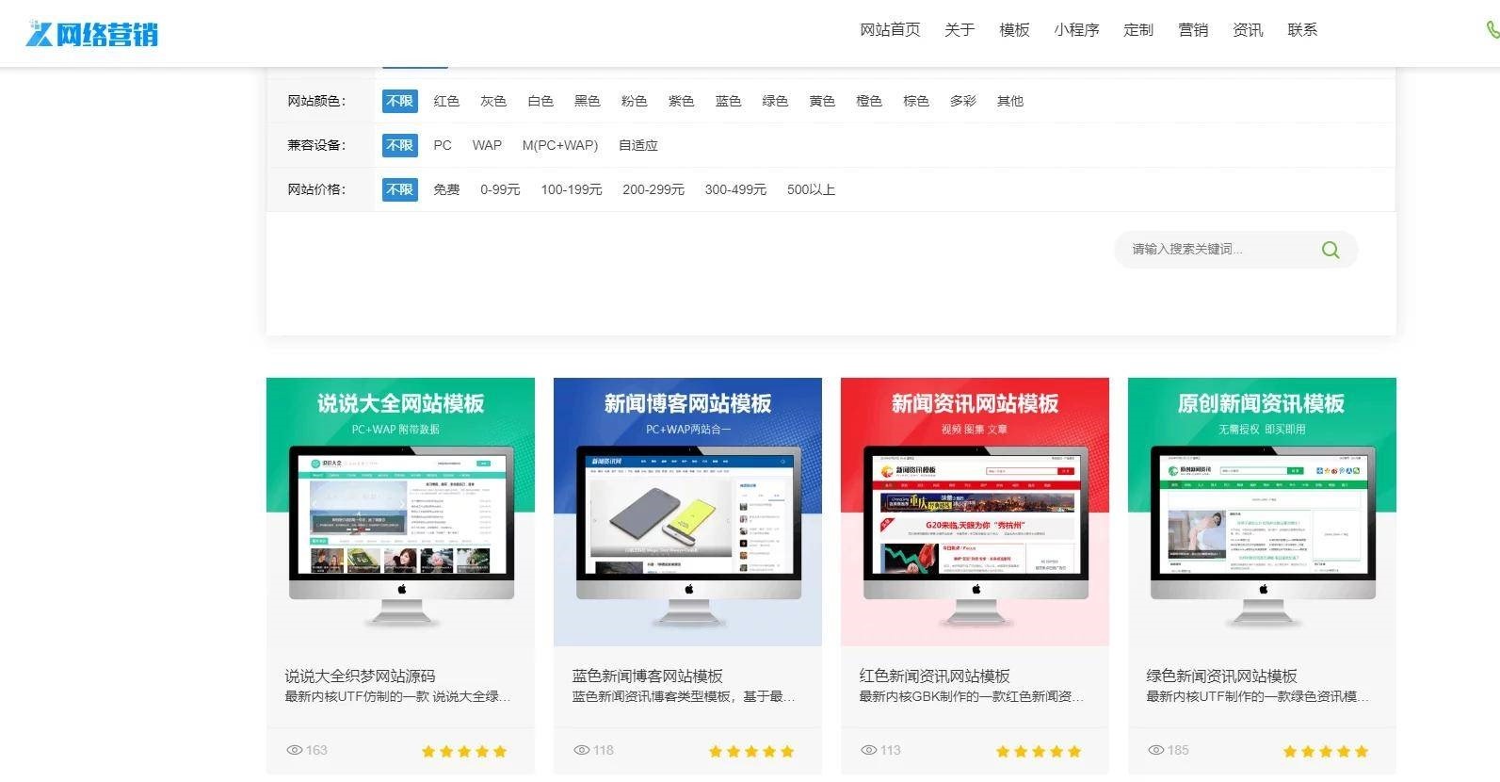The height and width of the screenshot is (782, 1500).
Task: Open the 模板 navigation menu
Action: pyautogui.click(x=1014, y=30)
